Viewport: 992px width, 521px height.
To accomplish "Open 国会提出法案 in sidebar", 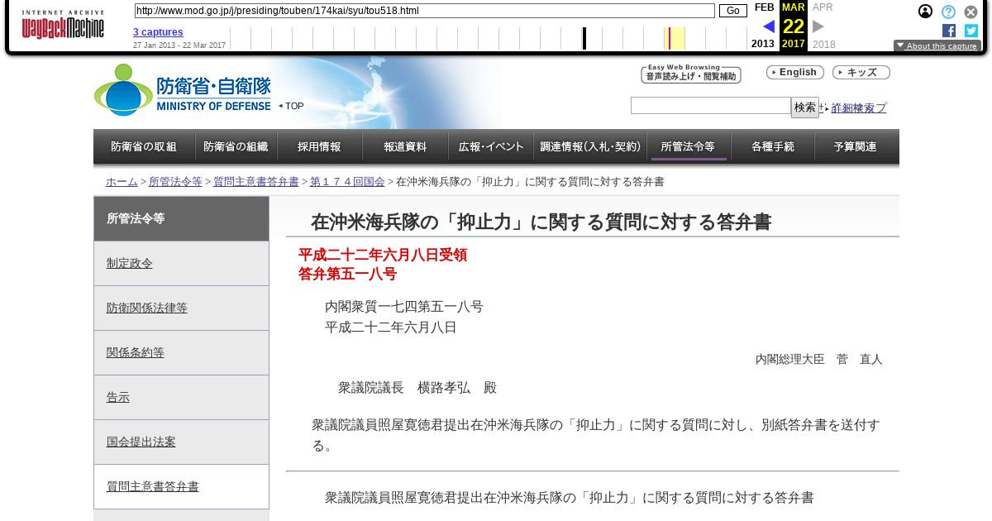I will [181, 442].
